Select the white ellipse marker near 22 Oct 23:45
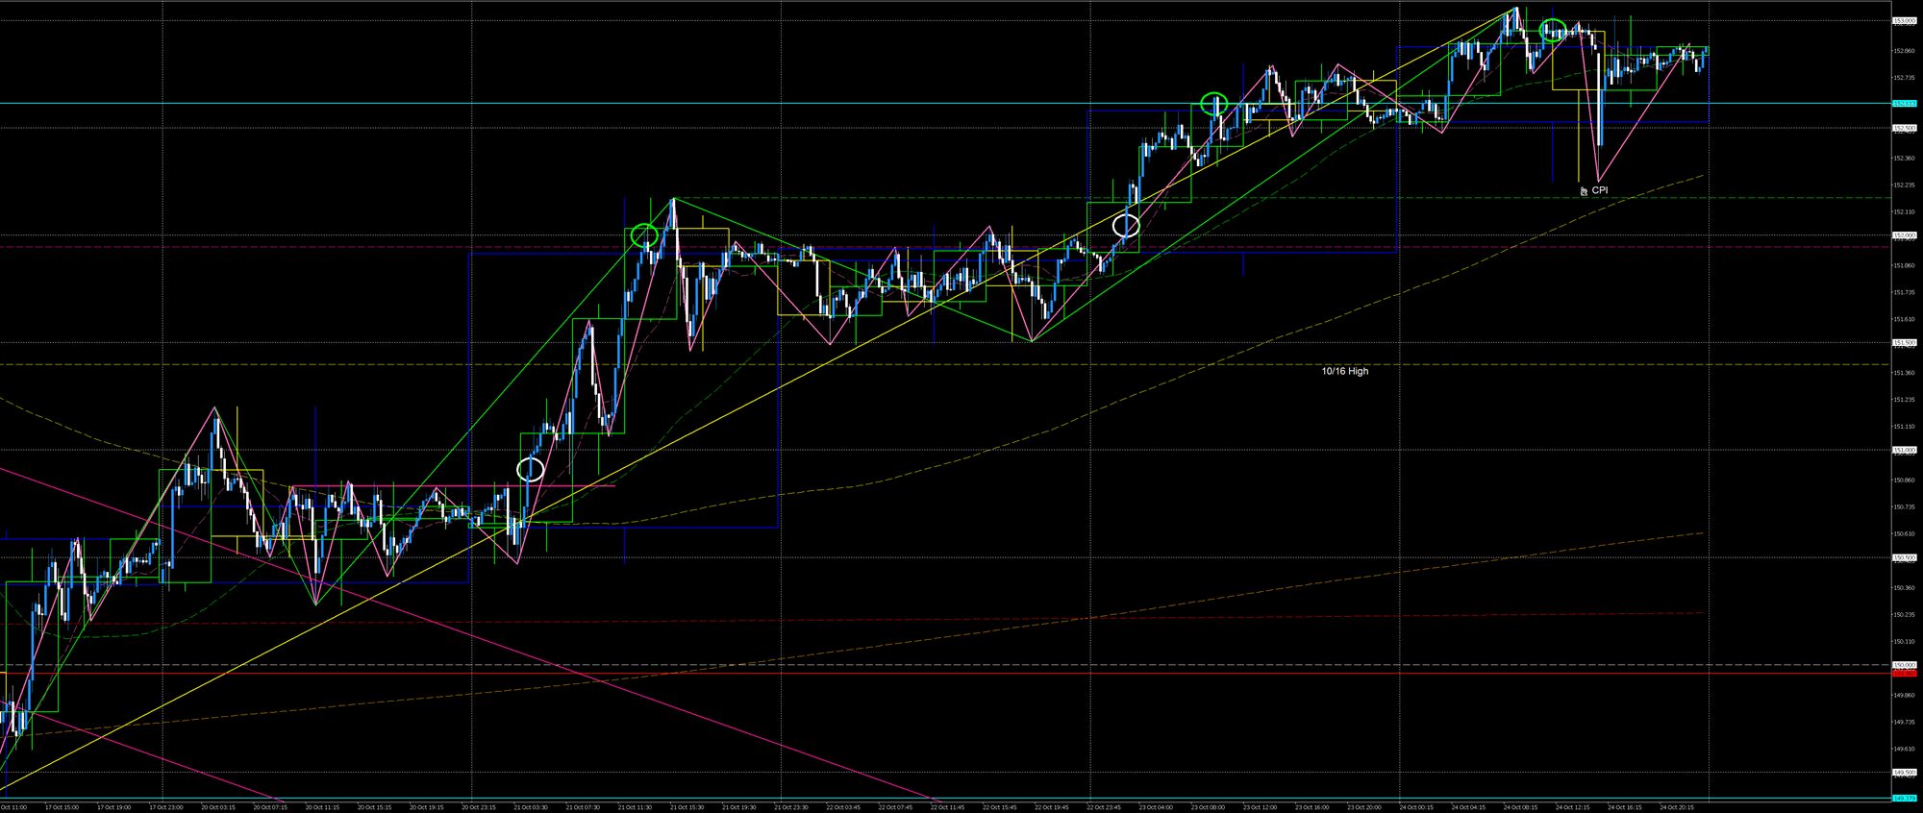 click(1126, 226)
